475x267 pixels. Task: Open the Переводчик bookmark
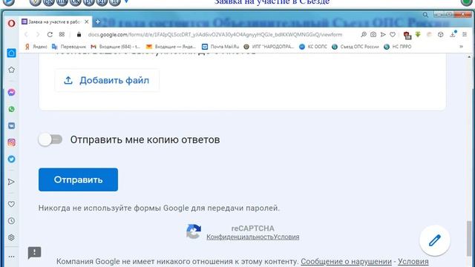69,47
